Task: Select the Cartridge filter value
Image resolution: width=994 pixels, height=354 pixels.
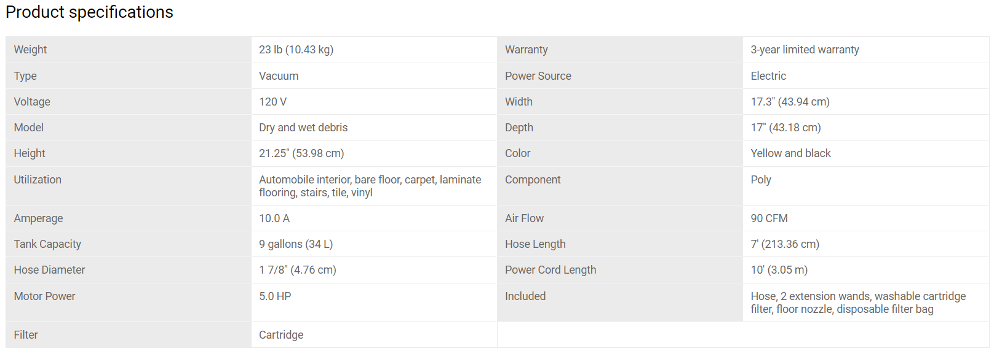Action: [281, 335]
